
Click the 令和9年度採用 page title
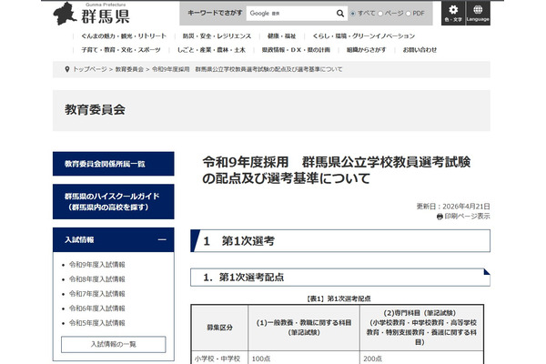click(x=337, y=170)
